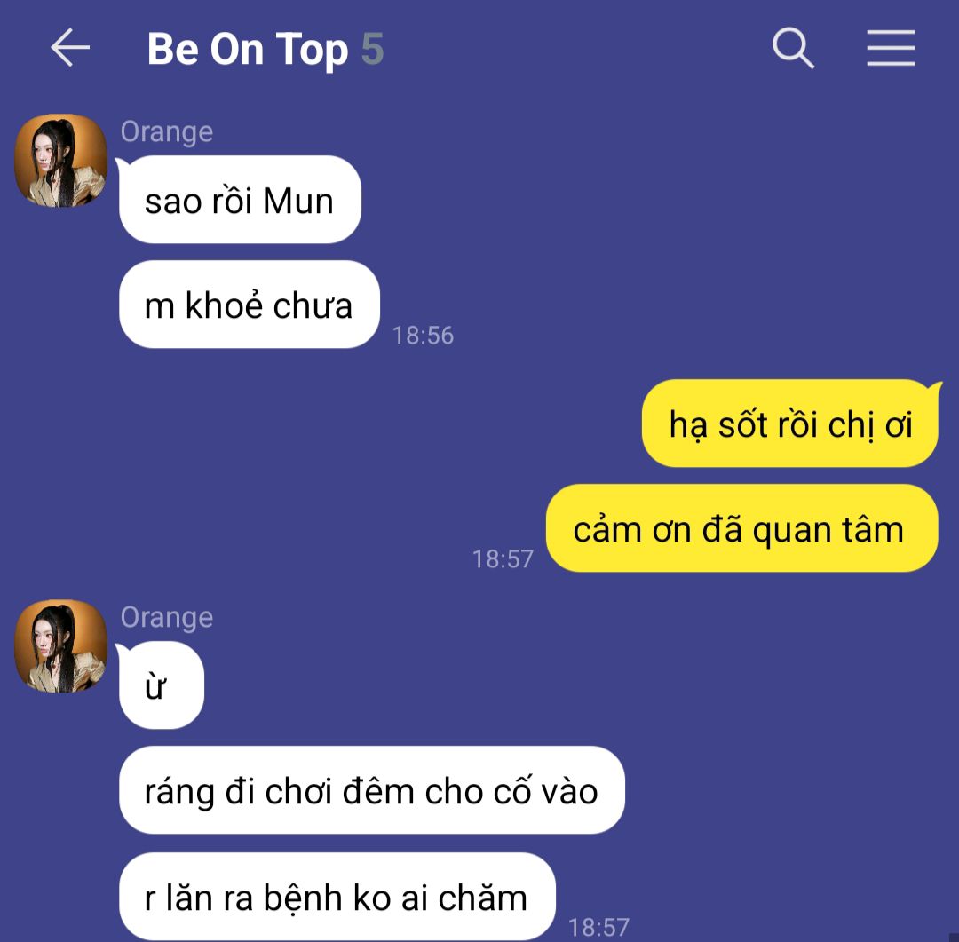Image resolution: width=959 pixels, height=942 pixels.
Task: Select the yellow 'hạ sốt rồi chị ơi' bubble
Action: tap(789, 424)
